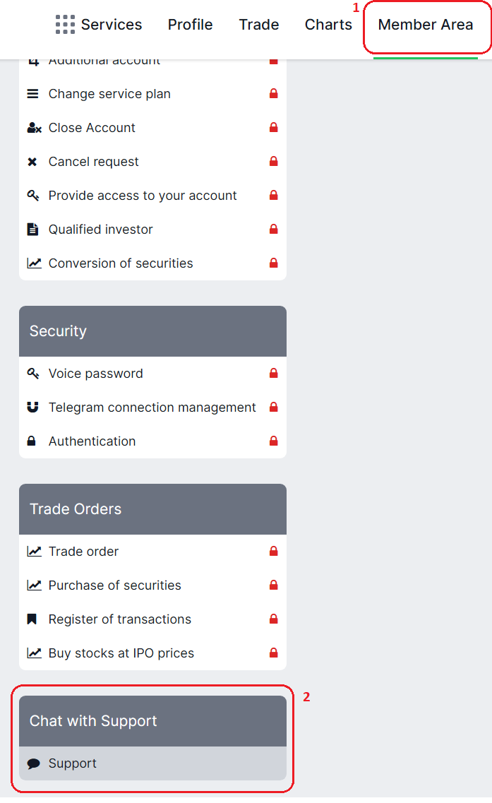Open the Services grid icon
Image resolution: width=492 pixels, height=803 pixels.
click(65, 25)
